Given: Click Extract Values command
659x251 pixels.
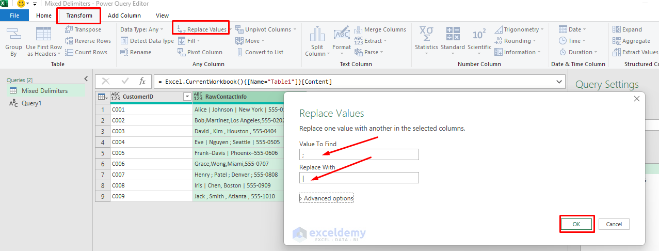Looking at the screenshot, I should coord(635,52).
